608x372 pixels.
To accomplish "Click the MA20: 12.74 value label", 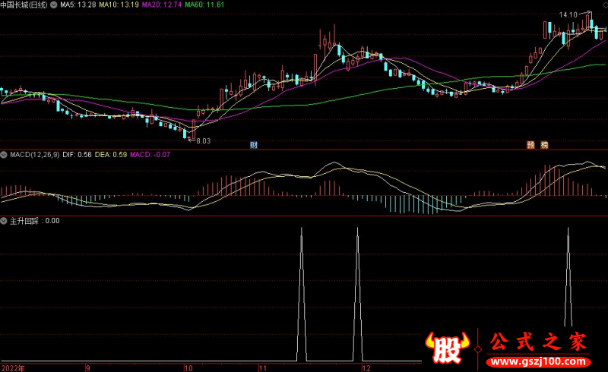I will 162,5.
